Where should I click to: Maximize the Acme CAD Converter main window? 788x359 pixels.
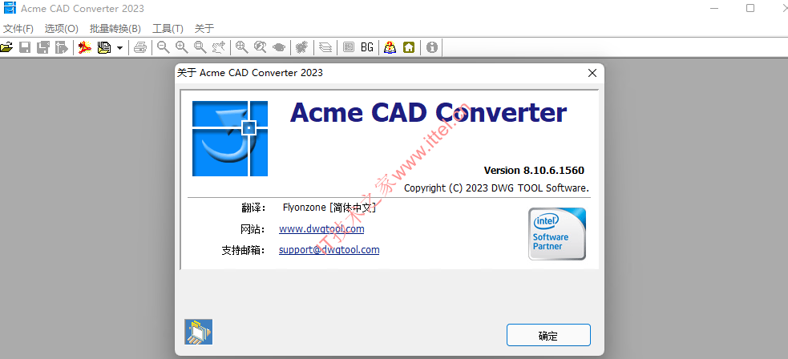click(750, 8)
